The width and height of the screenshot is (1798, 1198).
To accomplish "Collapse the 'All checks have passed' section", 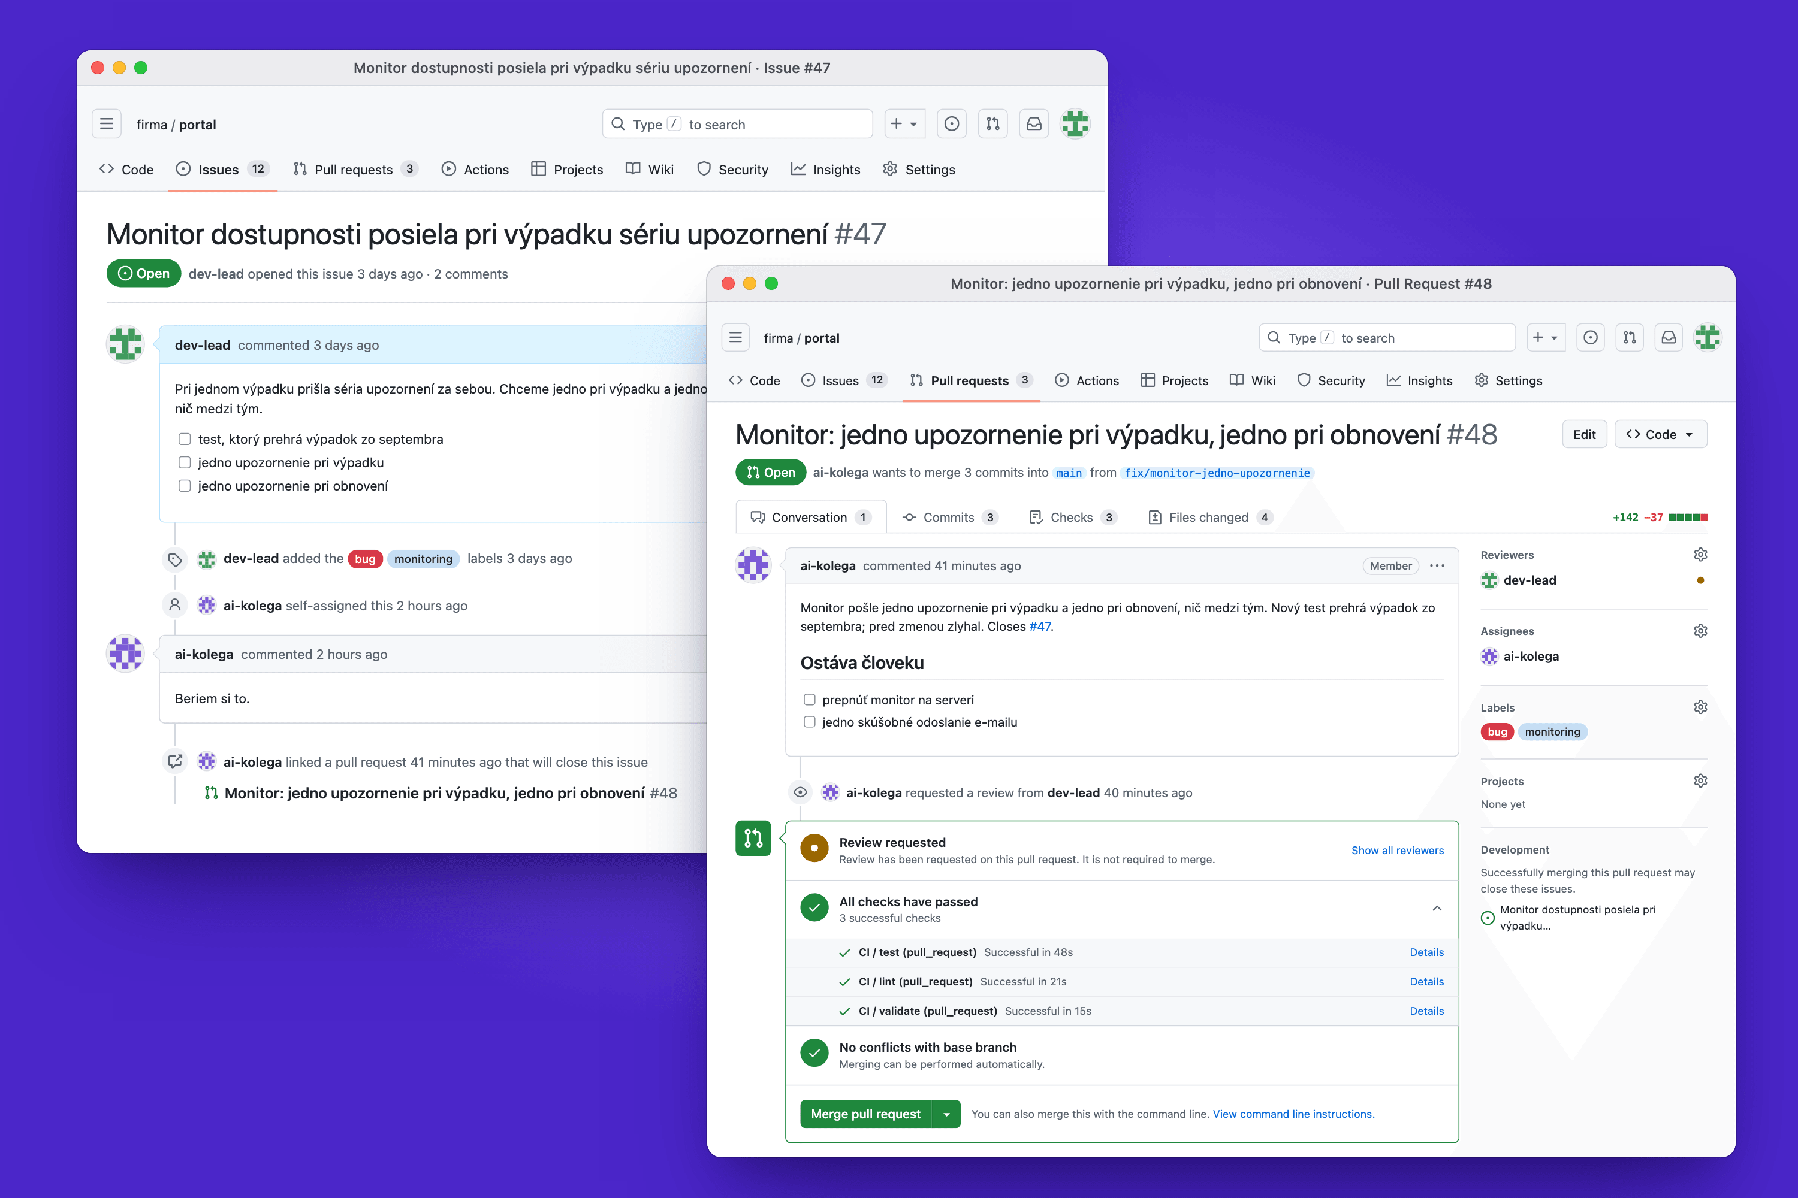I will point(1437,909).
